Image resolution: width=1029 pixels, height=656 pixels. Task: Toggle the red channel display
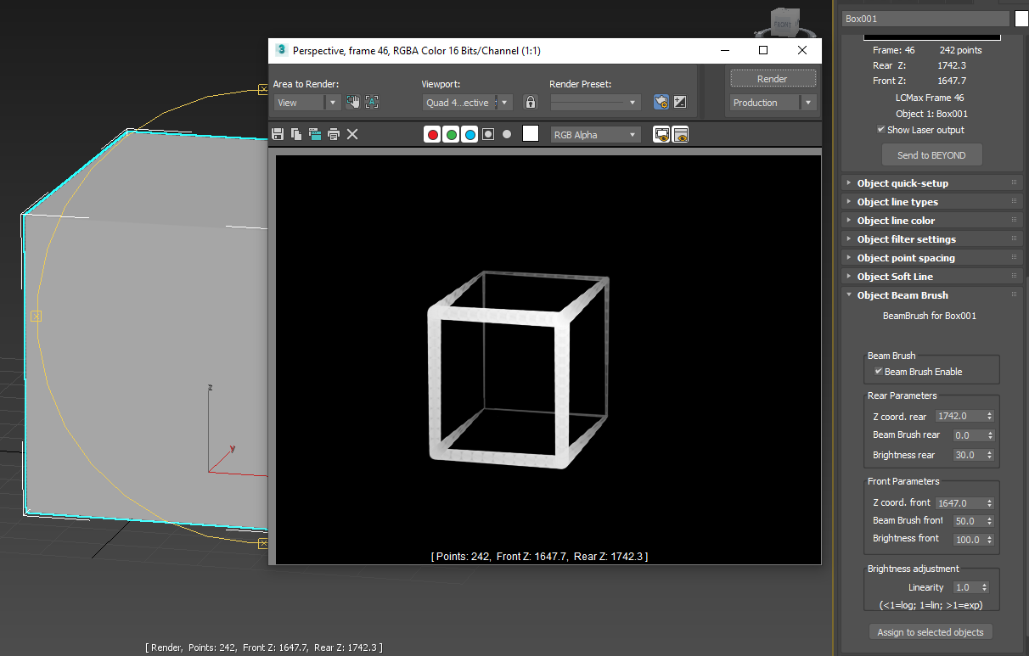coord(432,134)
